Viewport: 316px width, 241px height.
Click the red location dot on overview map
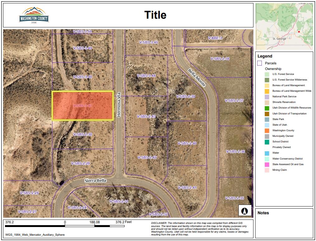pyautogui.click(x=299, y=32)
